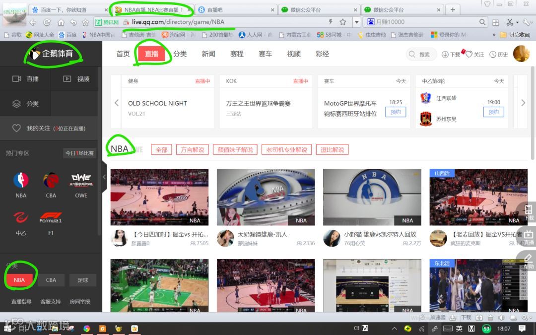Open stream thumbnail 大奶漏镜雄鹿-凯人
Image resolution: width=536 pixels, height=335 pixels.
[x=266, y=197]
